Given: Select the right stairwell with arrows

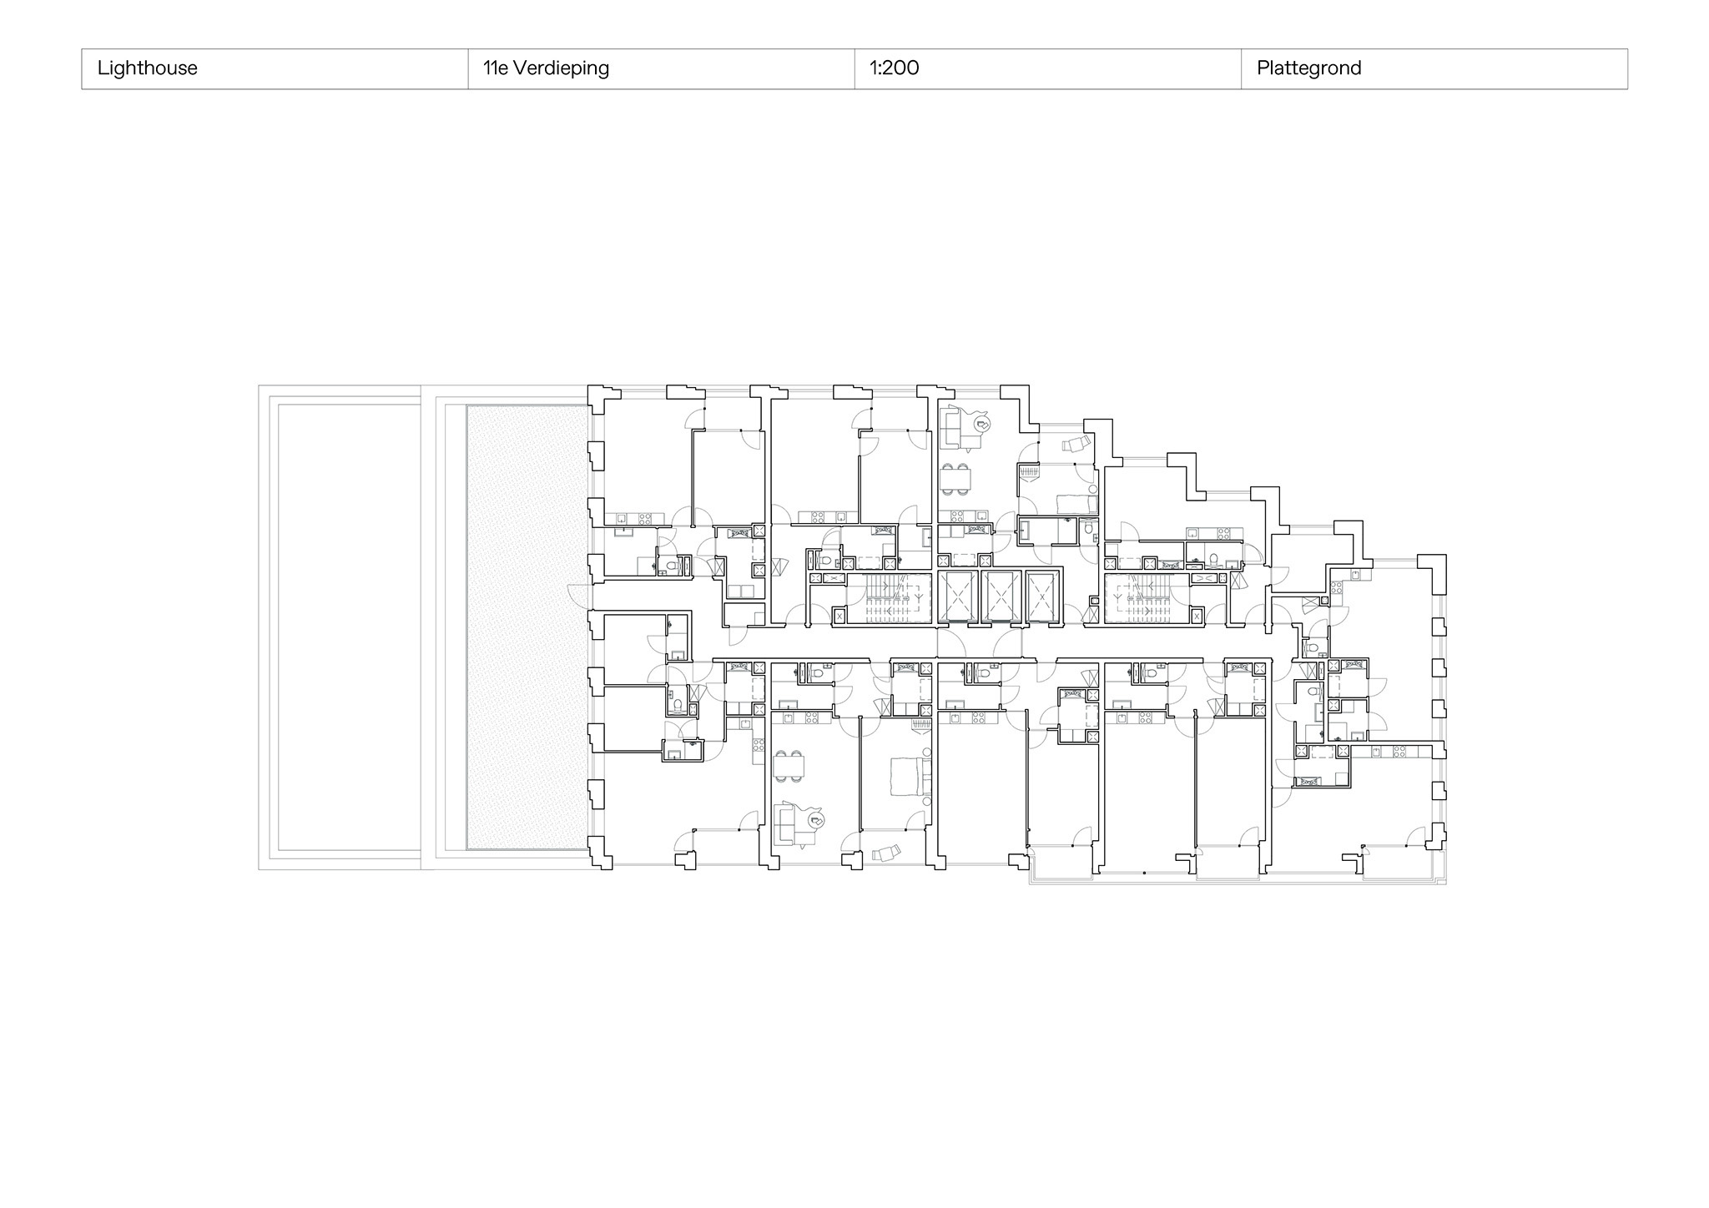Looking at the screenshot, I should pyautogui.click(x=1137, y=598).
